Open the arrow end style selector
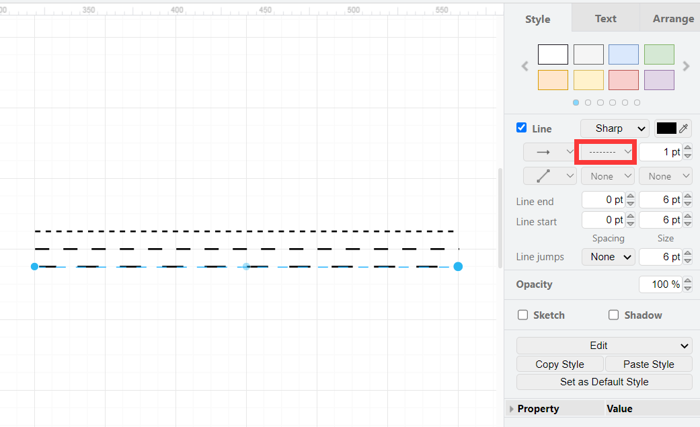 tap(549, 151)
